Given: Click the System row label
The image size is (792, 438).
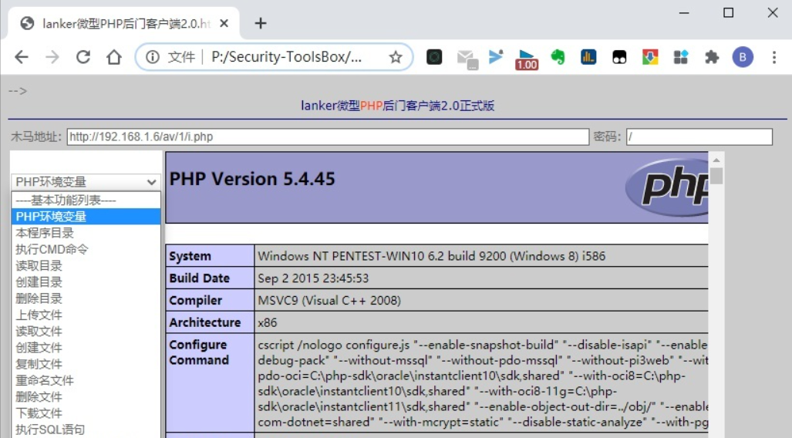Looking at the screenshot, I should pos(190,256).
